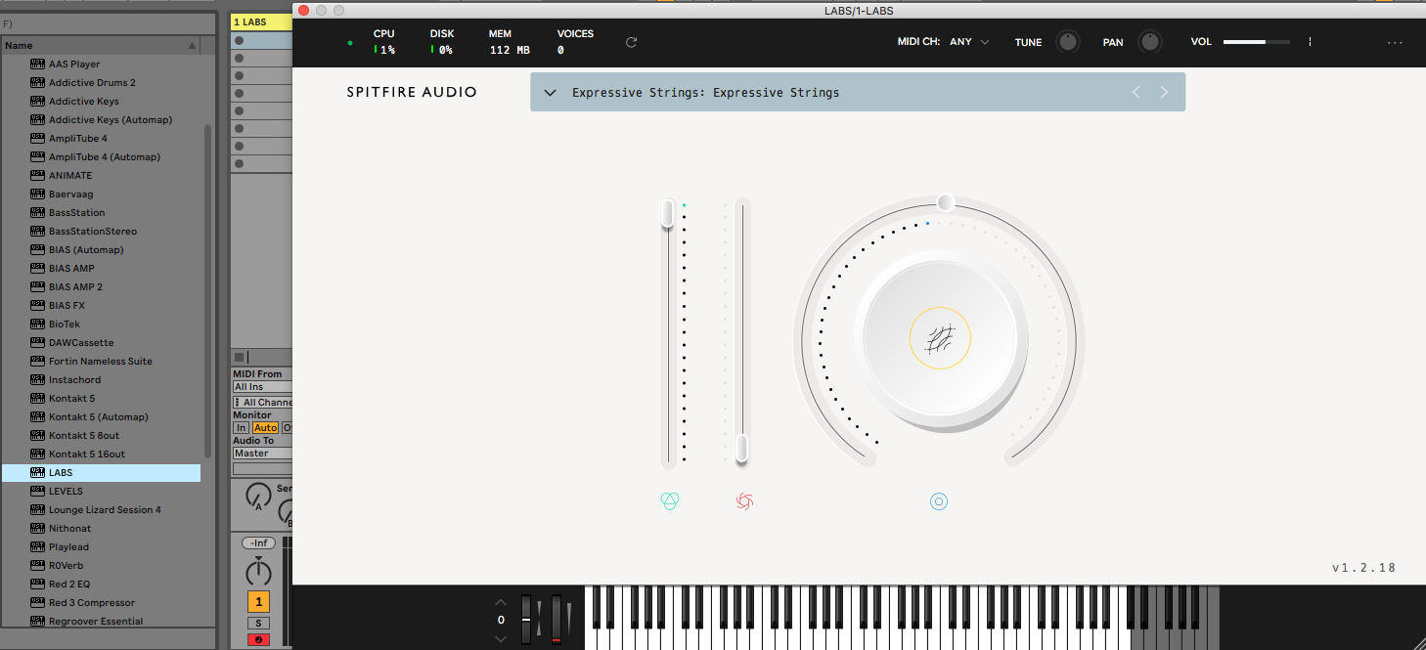Screen dimensions: 1426x650
Task: Click the MEM 112 MB readout
Action: [510, 42]
